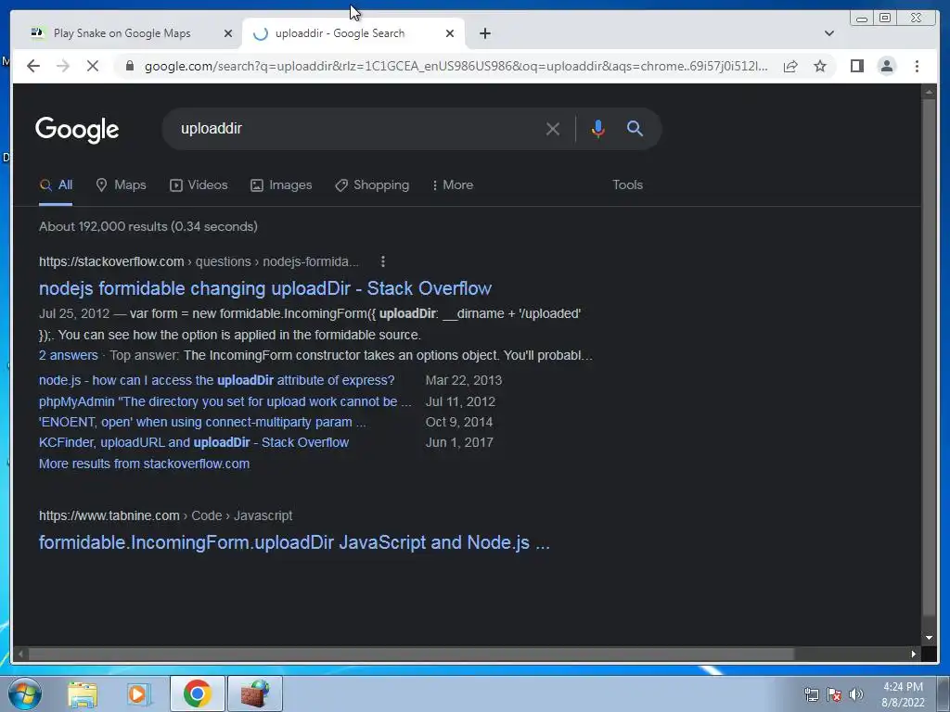Click the taskbar clock showing 4:24 PM
This screenshot has height=712, width=950.
coord(903,694)
